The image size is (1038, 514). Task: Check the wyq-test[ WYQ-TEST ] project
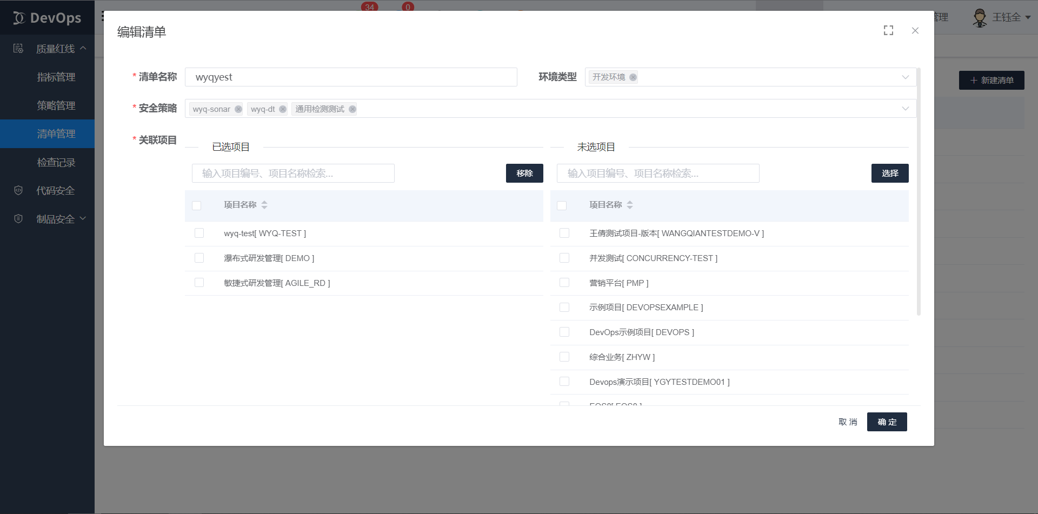tap(199, 232)
